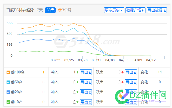Click the 392 y-axis label
Screen dimensions: 172x108
pos(10,34)
